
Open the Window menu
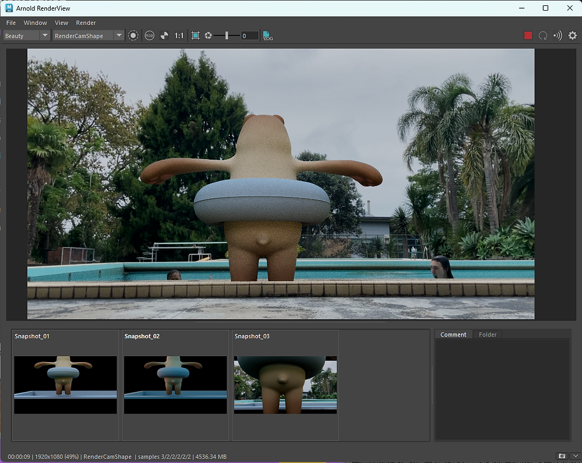pyautogui.click(x=35, y=23)
